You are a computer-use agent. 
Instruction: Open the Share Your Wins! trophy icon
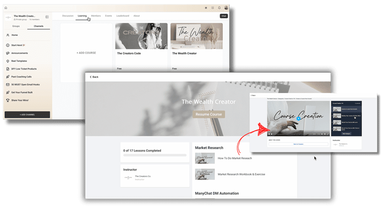pyautogui.click(x=8, y=100)
